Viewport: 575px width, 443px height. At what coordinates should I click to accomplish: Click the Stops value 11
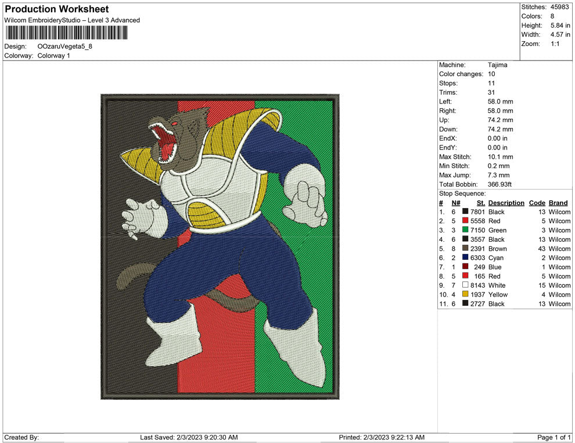pos(491,83)
